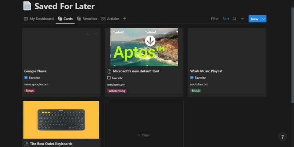The image size is (294, 147).
Task: Click the cards icon on Cards tab
Action: point(60,19)
